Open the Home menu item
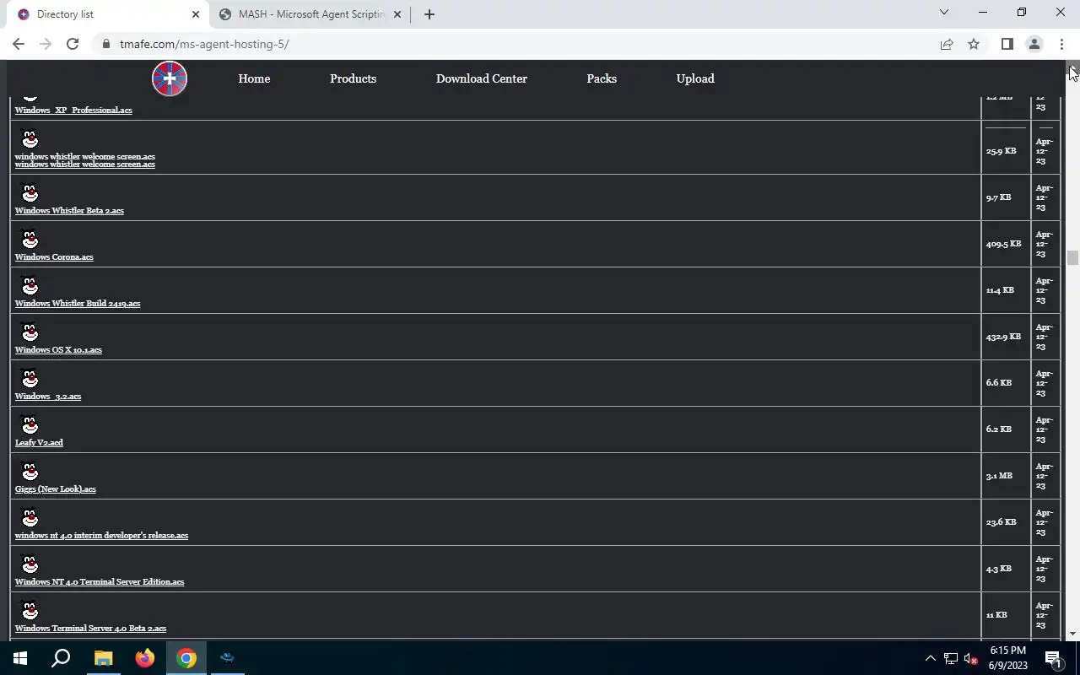This screenshot has height=675, width=1080. pos(254,78)
